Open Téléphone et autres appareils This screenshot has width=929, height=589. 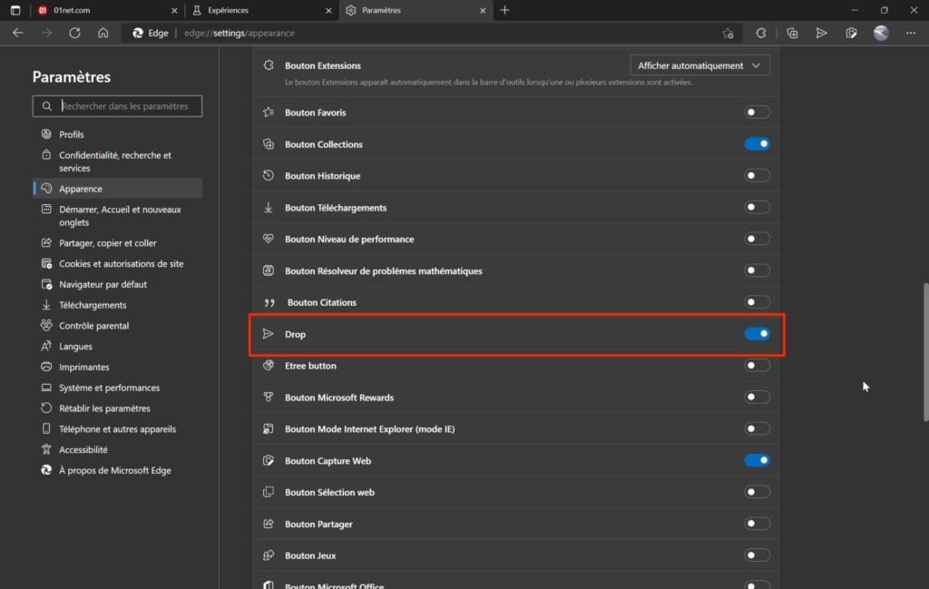coord(117,429)
